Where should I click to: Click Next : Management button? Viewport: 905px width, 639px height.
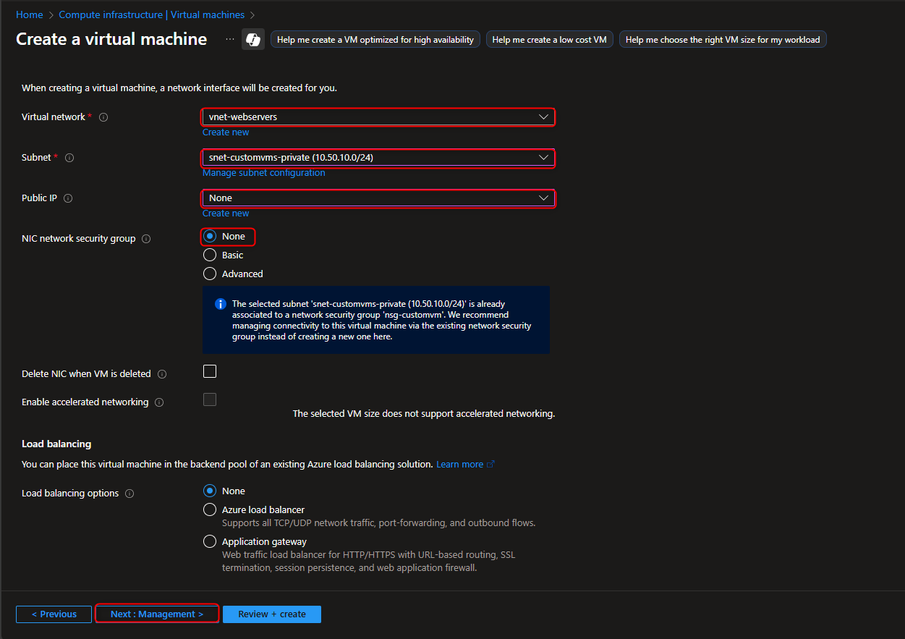[x=156, y=614]
